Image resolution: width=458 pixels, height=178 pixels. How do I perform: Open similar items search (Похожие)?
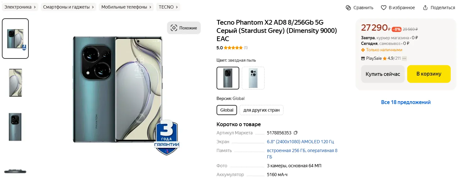(x=184, y=28)
